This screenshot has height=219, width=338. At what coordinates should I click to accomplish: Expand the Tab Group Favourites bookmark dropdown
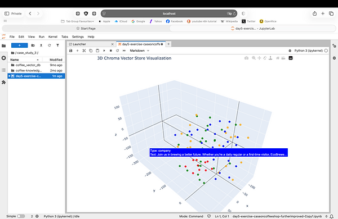point(78,21)
